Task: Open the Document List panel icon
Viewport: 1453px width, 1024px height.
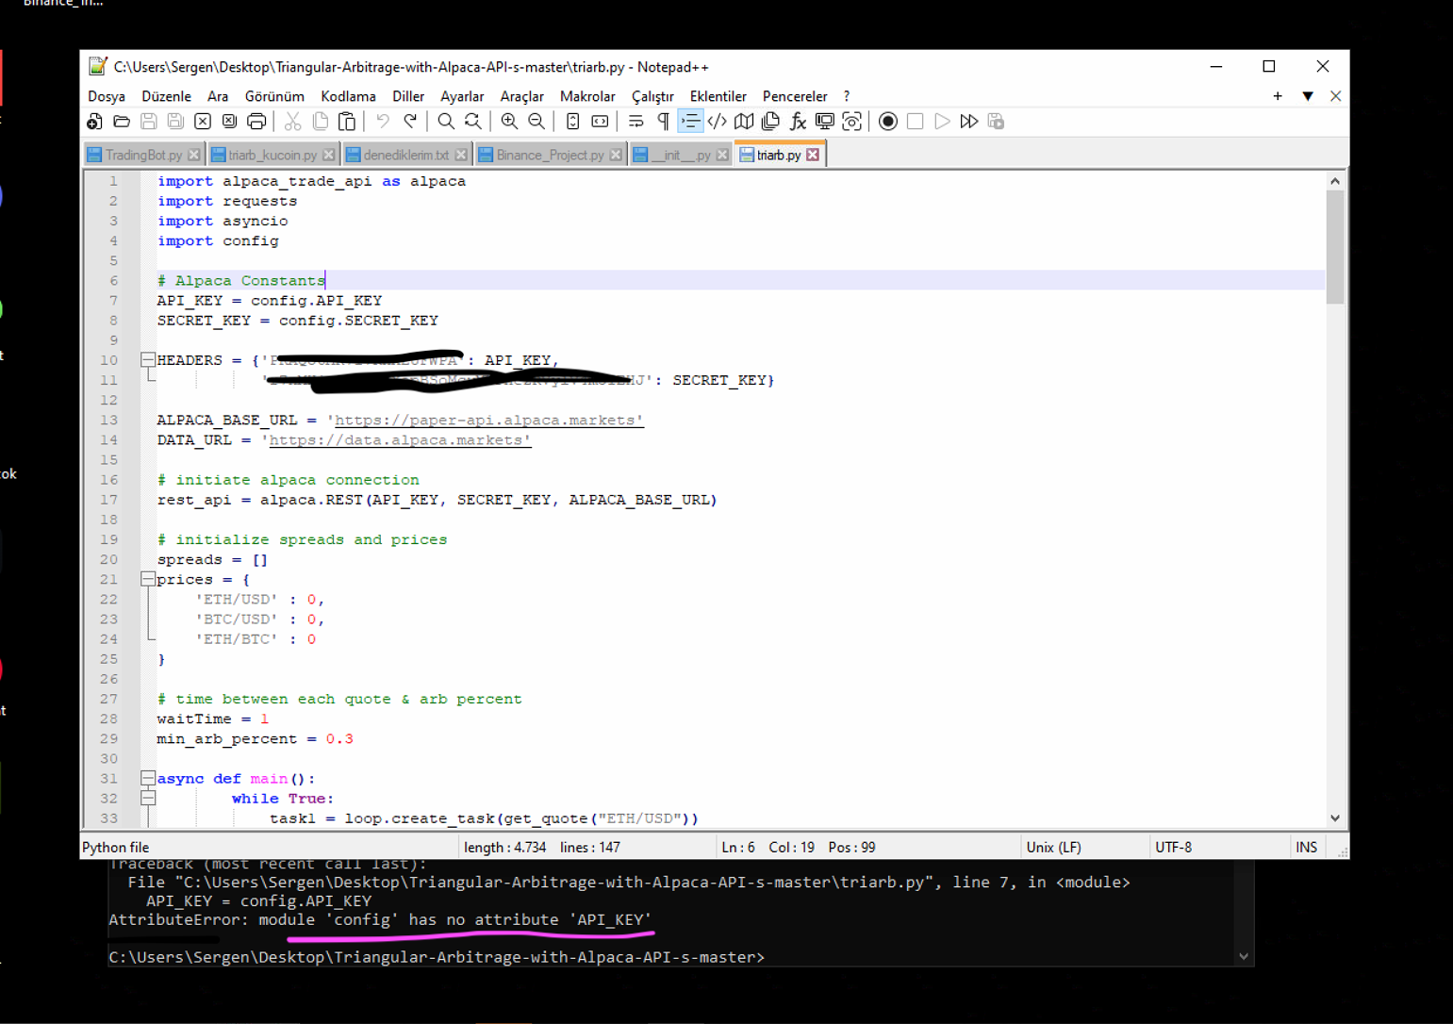Action: (x=771, y=122)
